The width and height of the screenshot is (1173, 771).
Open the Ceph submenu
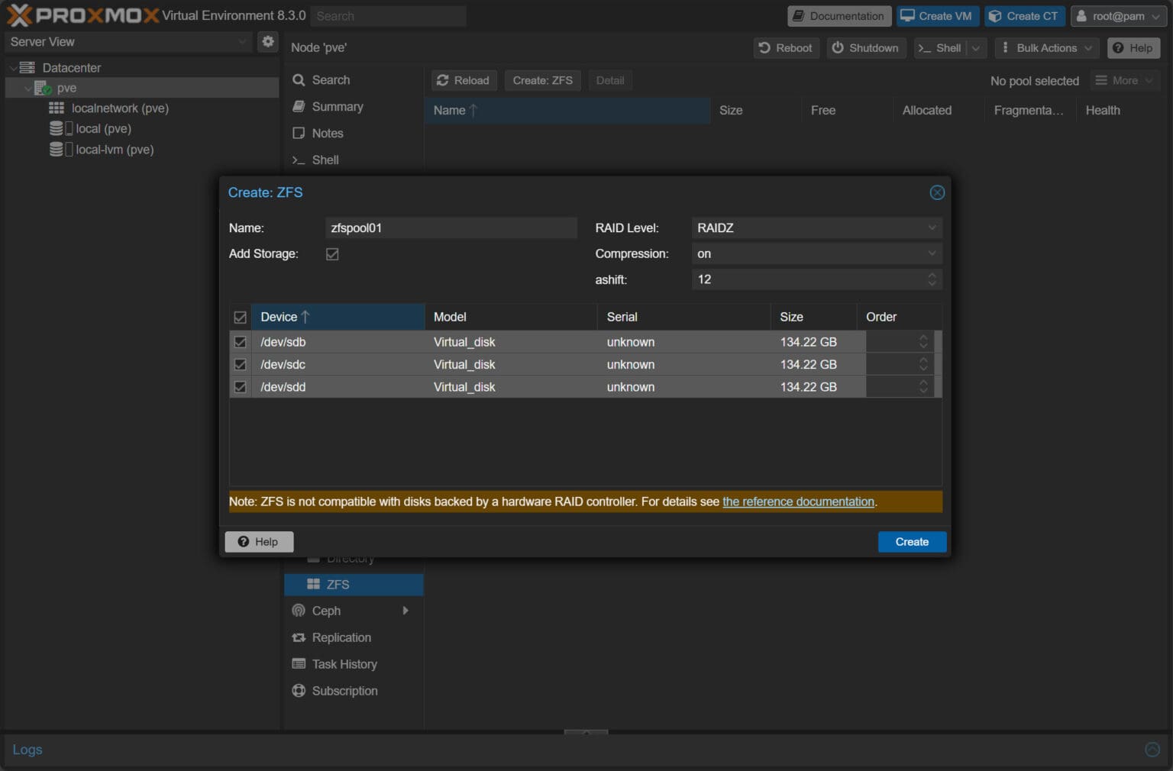406,611
